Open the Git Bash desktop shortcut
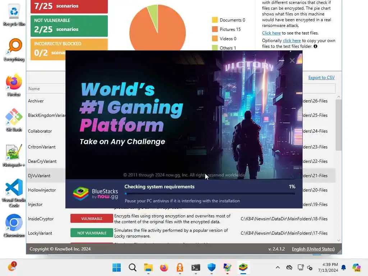 (14, 120)
